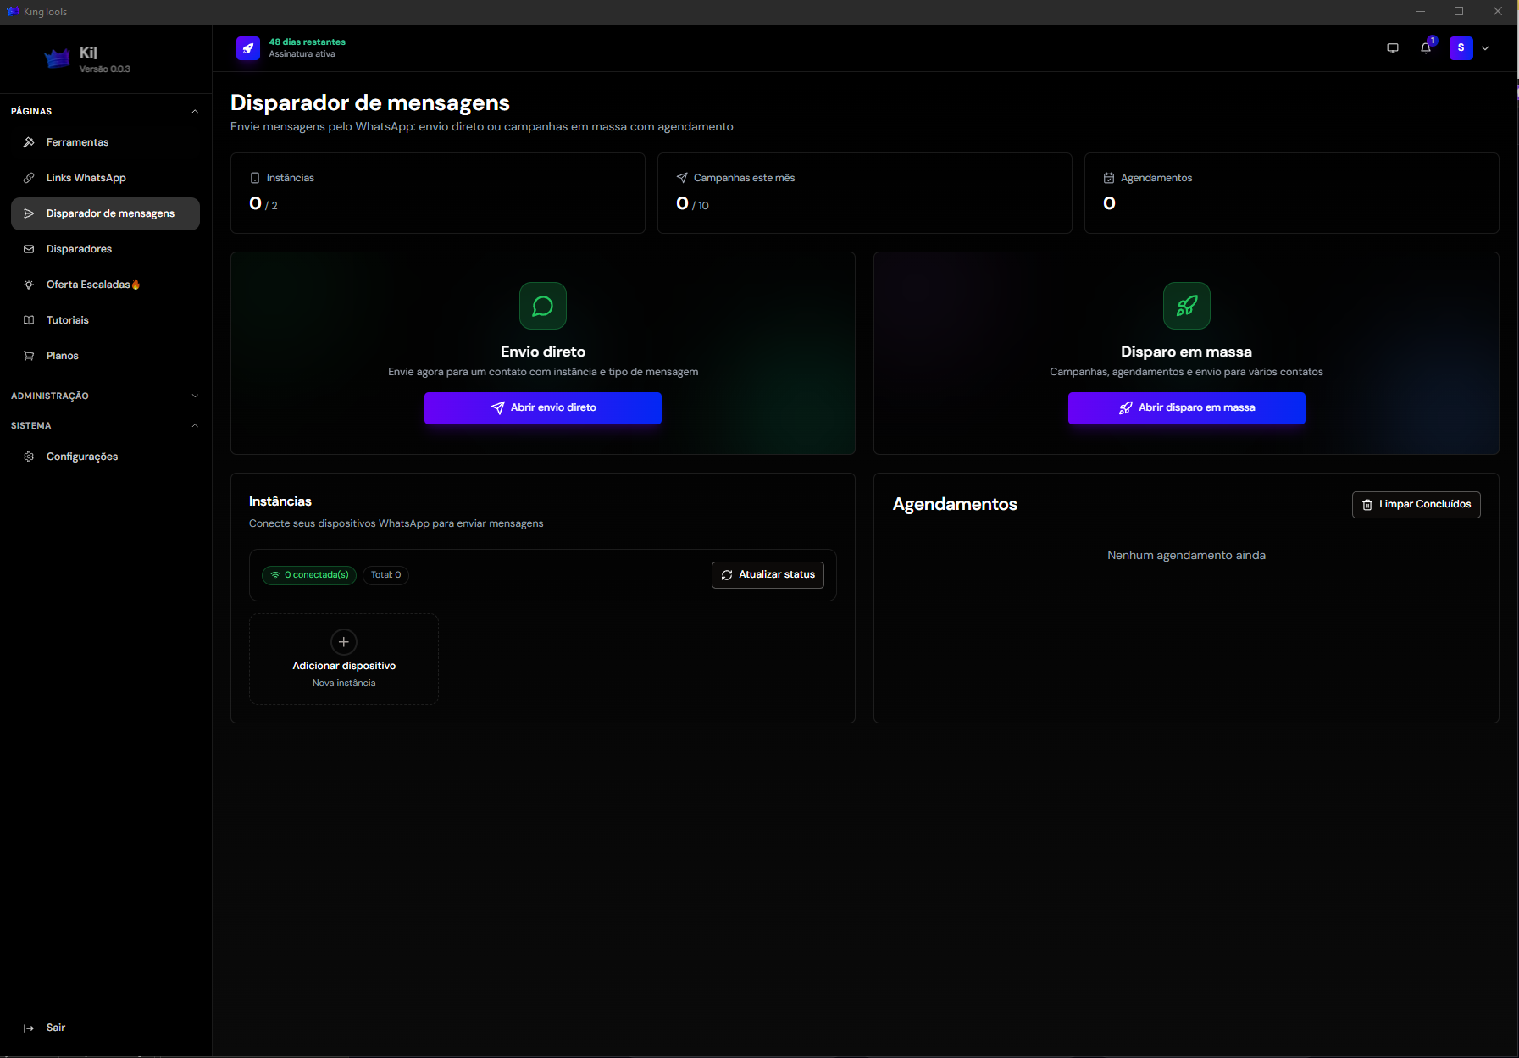Click the KingTools crown logo

tap(57, 58)
